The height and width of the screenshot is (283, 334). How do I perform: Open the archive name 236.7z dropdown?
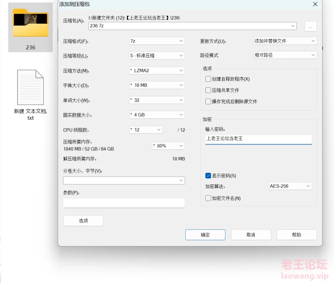tap(192, 26)
